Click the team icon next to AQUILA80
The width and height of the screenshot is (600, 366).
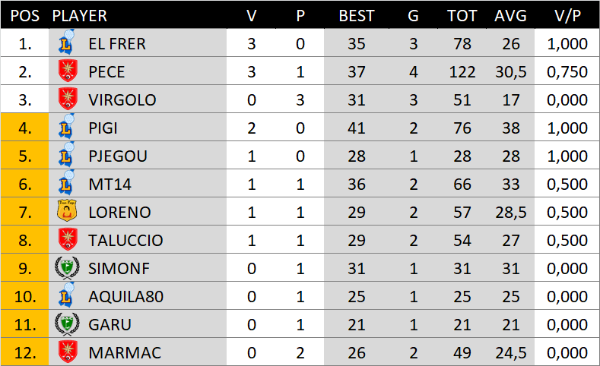coord(68,296)
